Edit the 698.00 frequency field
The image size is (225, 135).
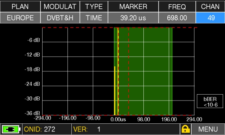coord(177,18)
